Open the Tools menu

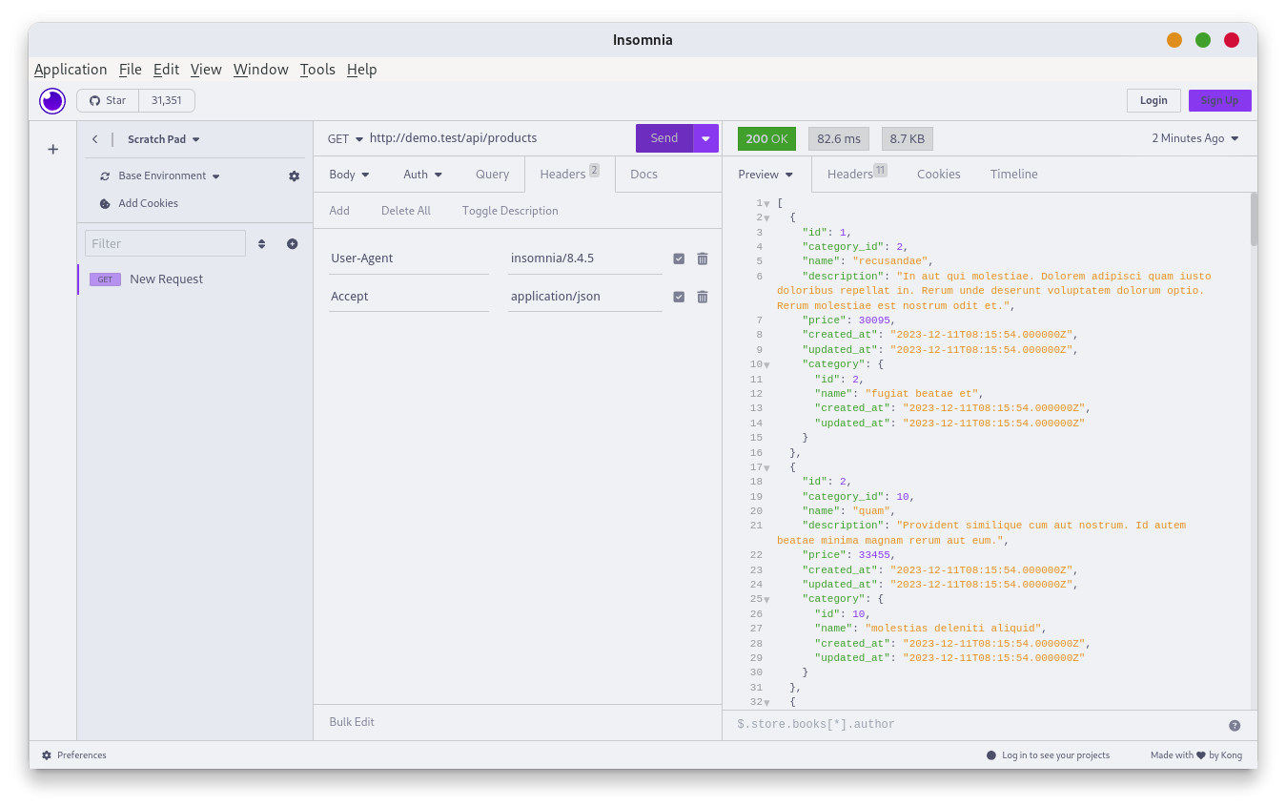click(317, 70)
